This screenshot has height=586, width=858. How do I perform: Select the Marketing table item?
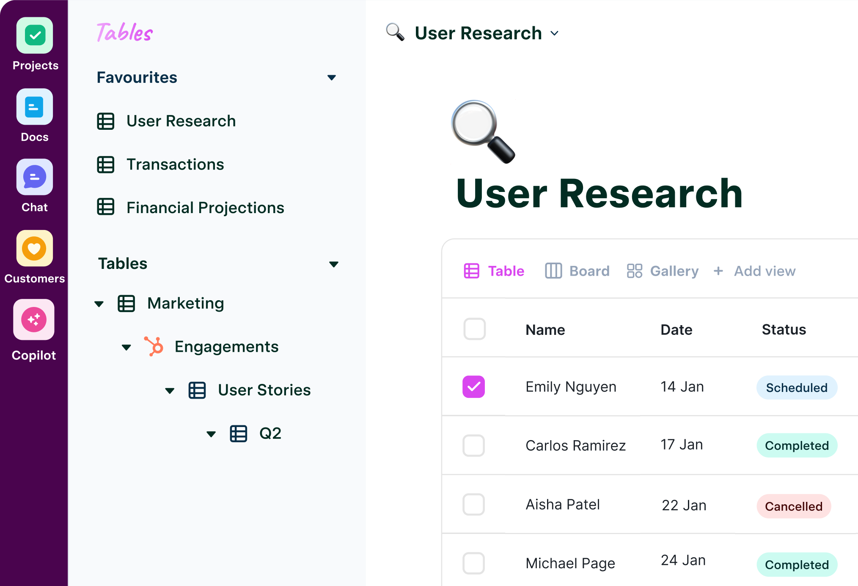[x=186, y=304]
